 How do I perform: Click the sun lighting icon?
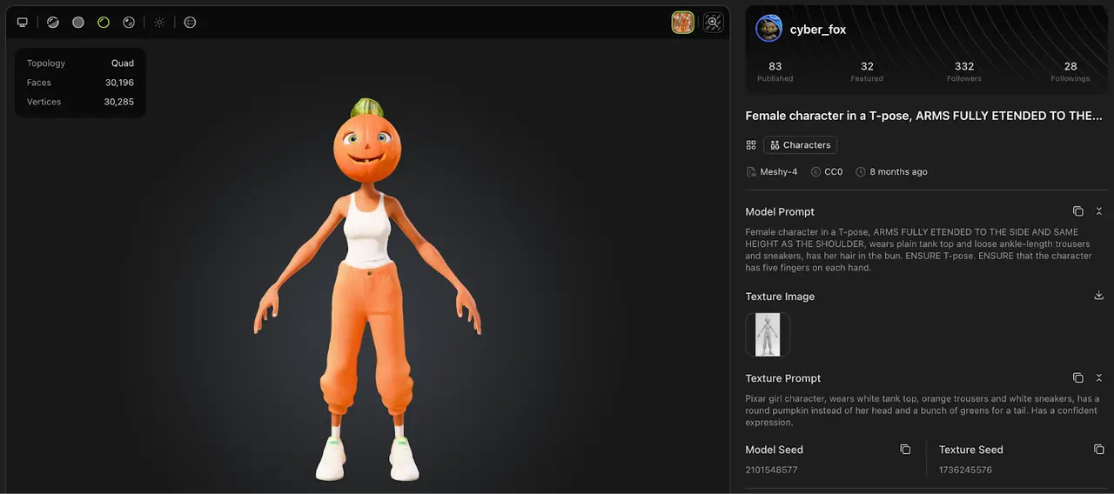pyautogui.click(x=159, y=23)
